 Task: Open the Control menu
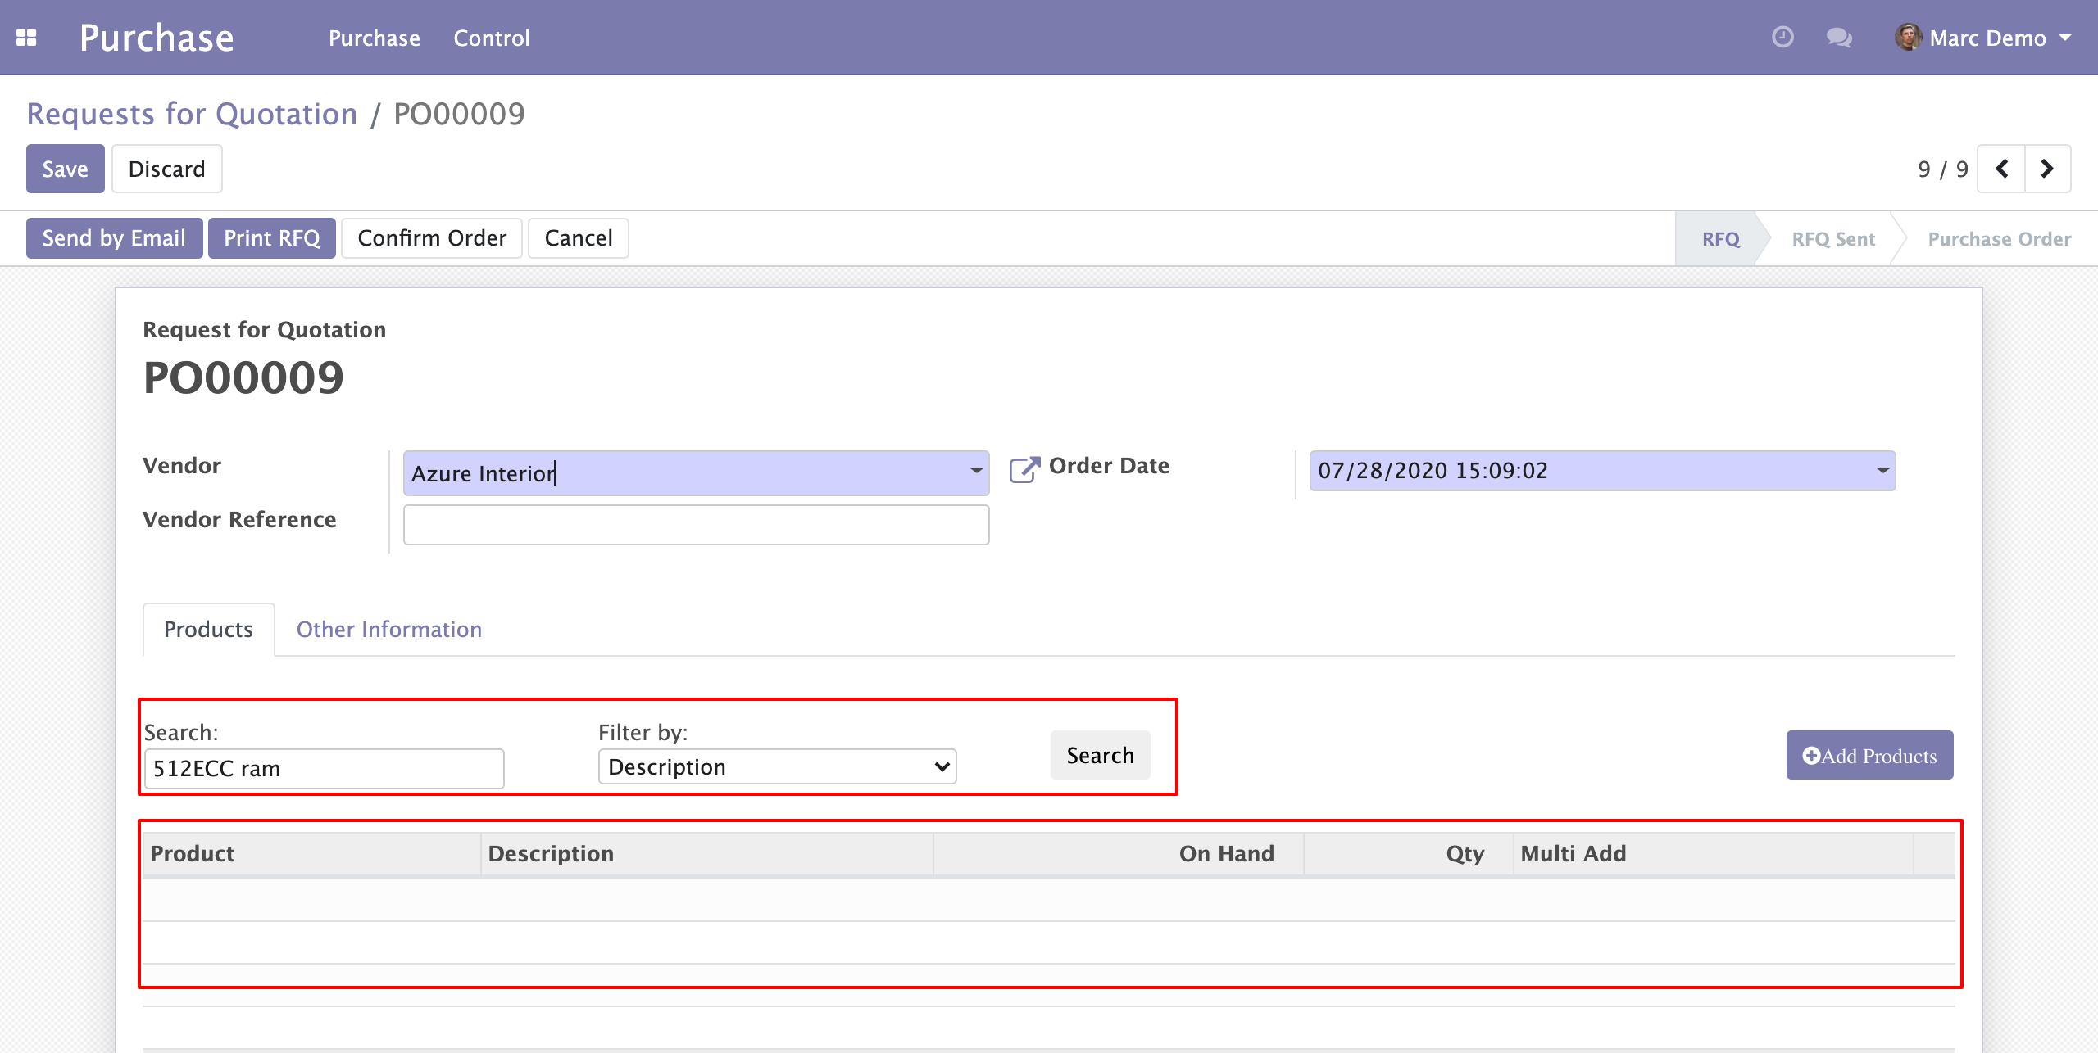(x=492, y=38)
